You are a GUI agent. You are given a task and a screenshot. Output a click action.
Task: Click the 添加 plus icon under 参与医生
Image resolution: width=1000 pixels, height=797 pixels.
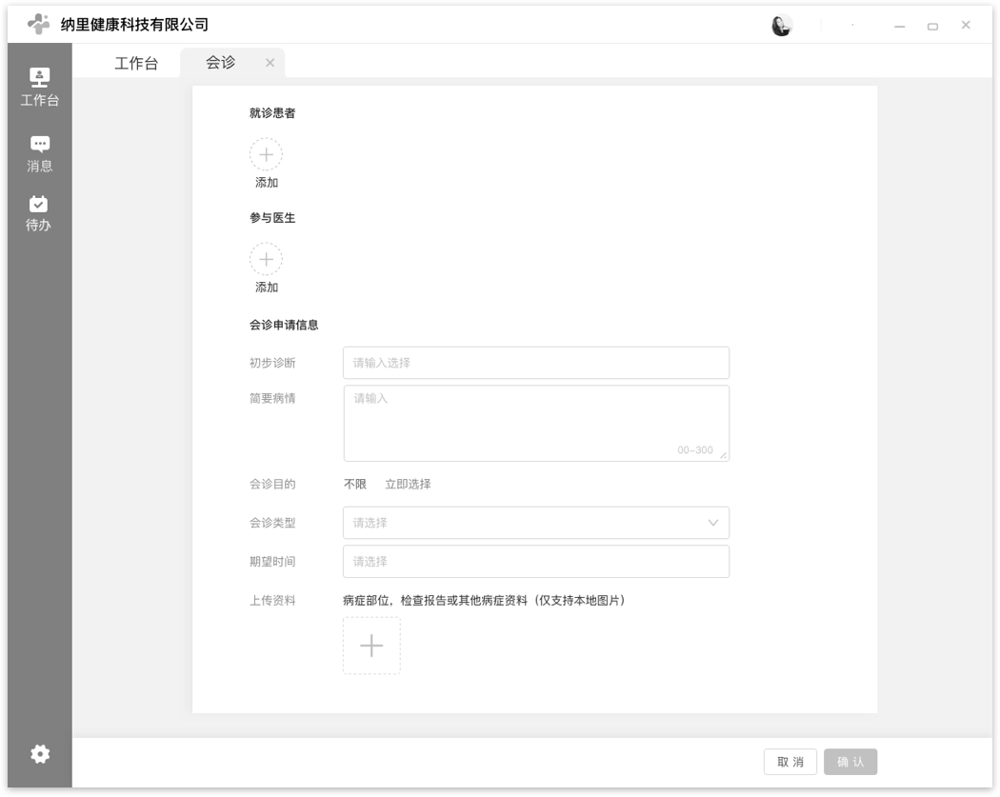[x=266, y=259]
